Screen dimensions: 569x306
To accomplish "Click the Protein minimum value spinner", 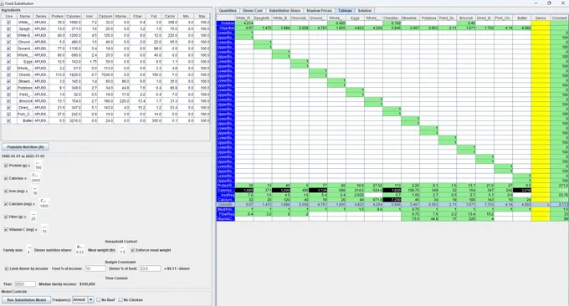I will coord(38,166).
